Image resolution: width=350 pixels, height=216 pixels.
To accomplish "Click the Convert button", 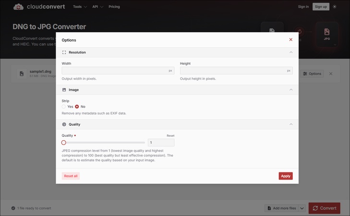I will click(x=325, y=208).
